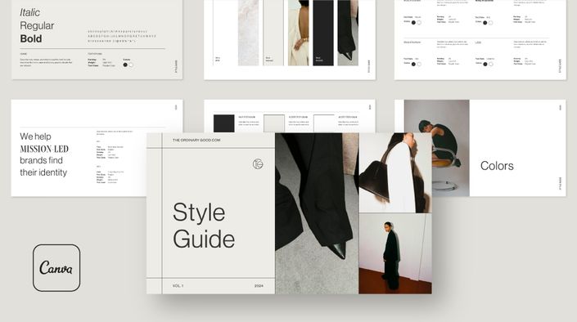Select the VOL. 1 footer label
This screenshot has height=322, width=577.
(x=178, y=285)
